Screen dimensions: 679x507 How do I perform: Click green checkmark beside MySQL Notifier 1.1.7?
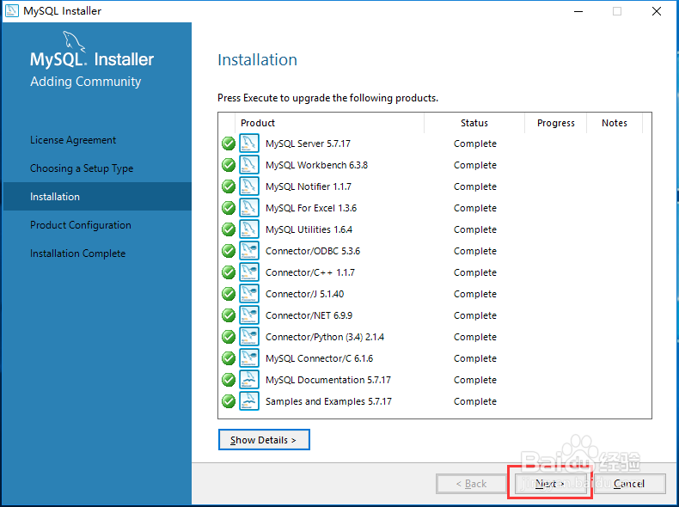[229, 186]
